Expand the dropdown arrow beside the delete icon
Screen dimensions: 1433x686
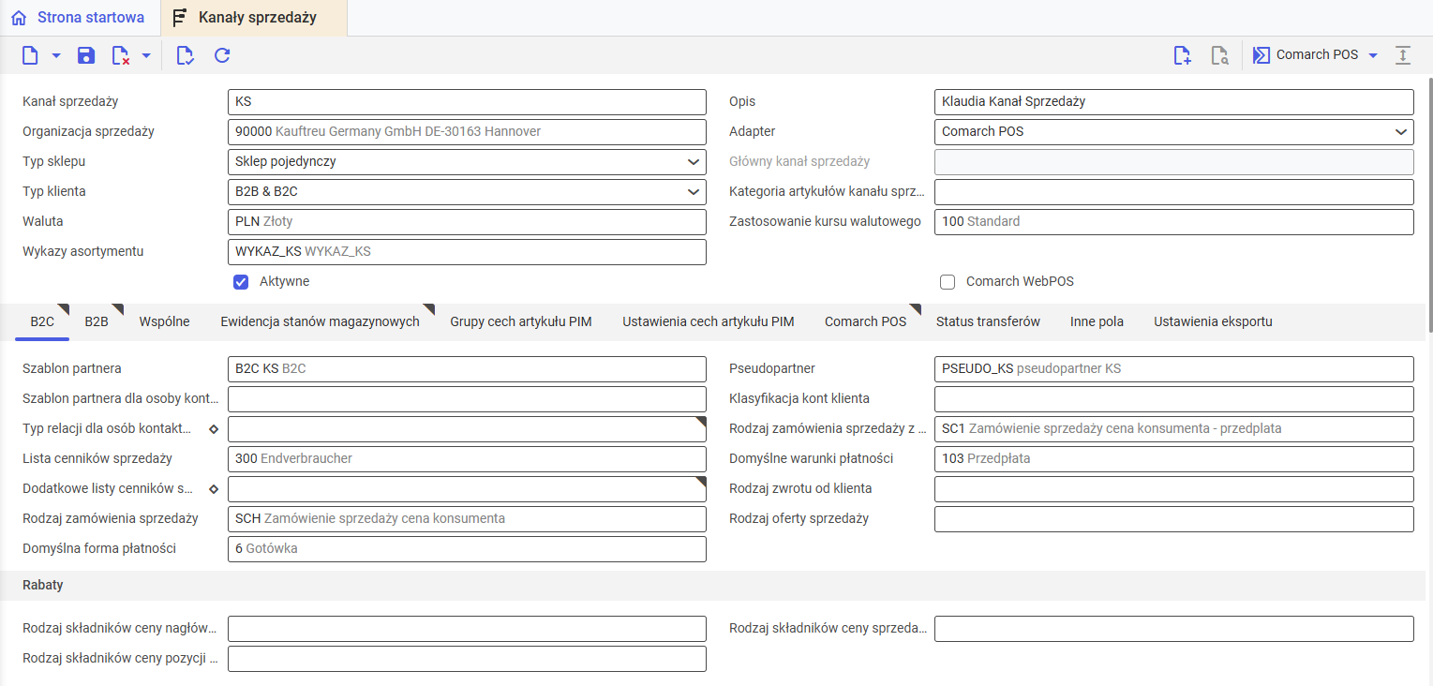(146, 55)
